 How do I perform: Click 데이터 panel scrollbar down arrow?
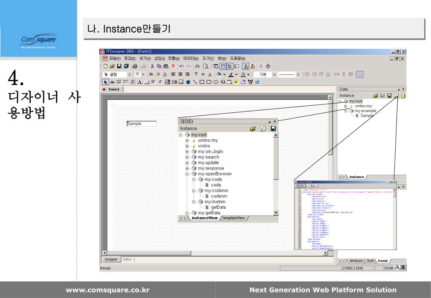pos(276,213)
